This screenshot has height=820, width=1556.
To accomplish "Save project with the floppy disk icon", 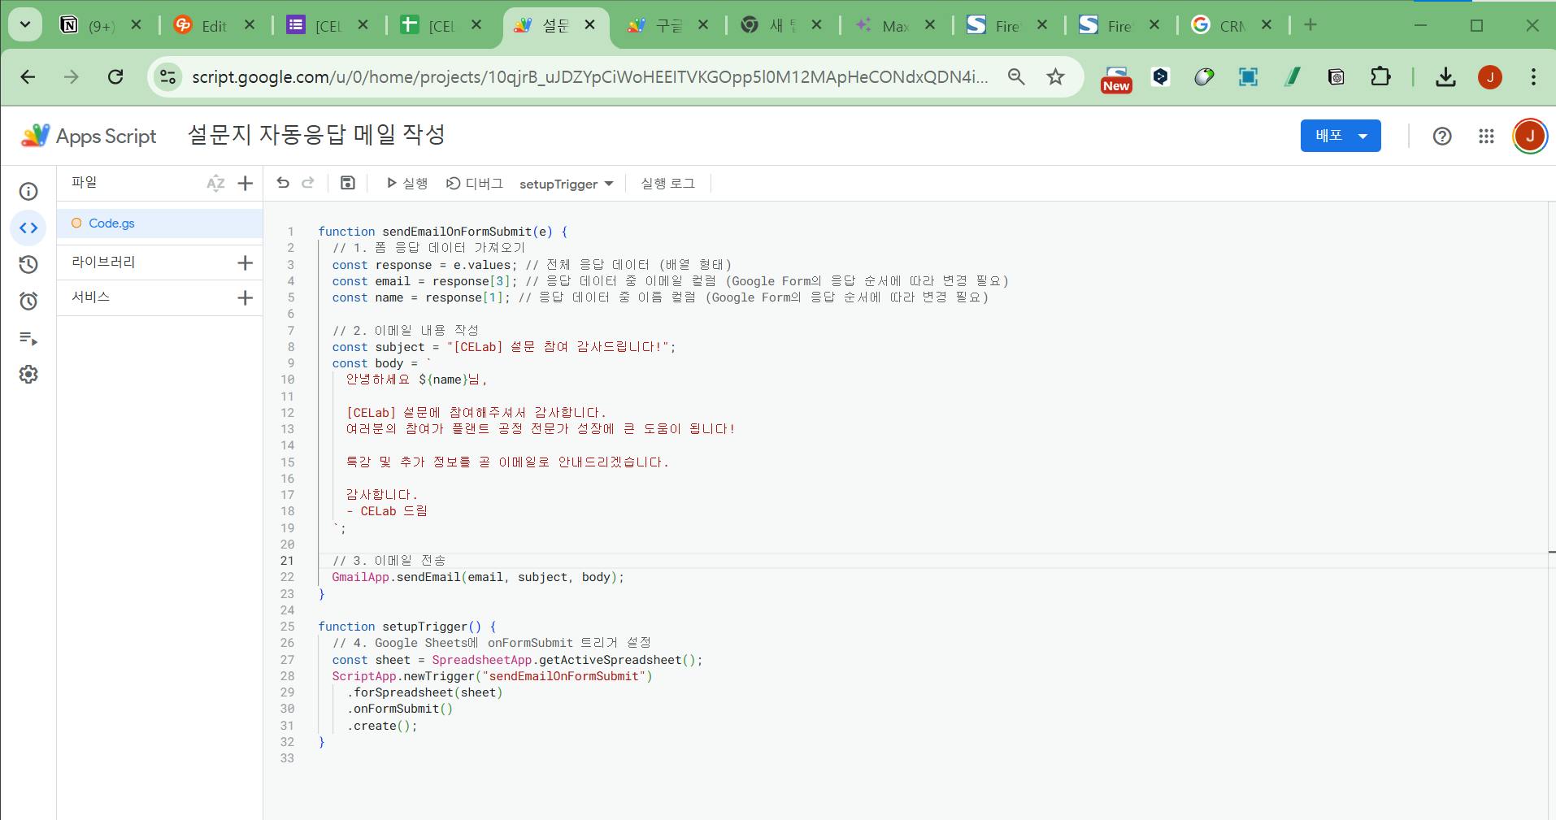I will [x=348, y=183].
